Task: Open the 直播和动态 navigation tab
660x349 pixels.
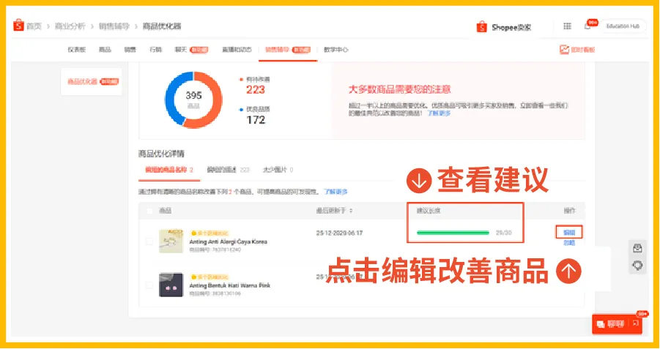Action: (237, 50)
